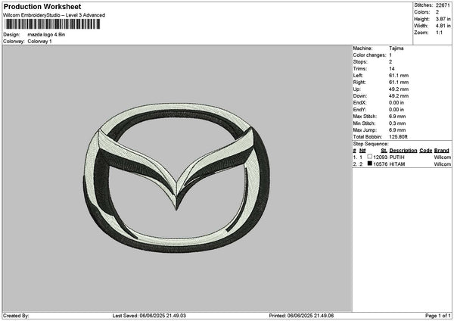Click the design name 'mazda logo 4.8in'

46,35
